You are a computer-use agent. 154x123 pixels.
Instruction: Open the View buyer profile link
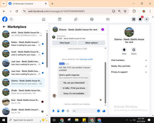(86, 59)
